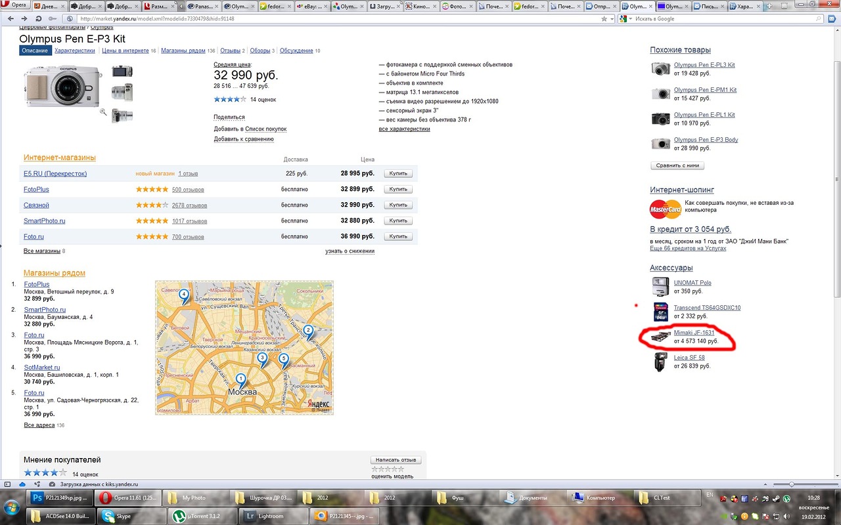Reload the page with the refresh icon
The width and height of the screenshot is (841, 525).
click(39, 19)
